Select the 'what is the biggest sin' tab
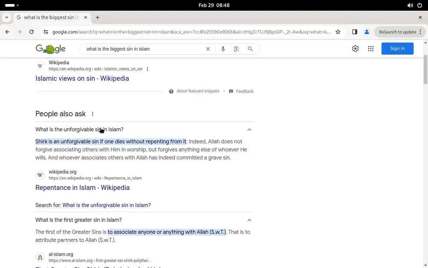This screenshot has width=428, height=268. (52, 17)
